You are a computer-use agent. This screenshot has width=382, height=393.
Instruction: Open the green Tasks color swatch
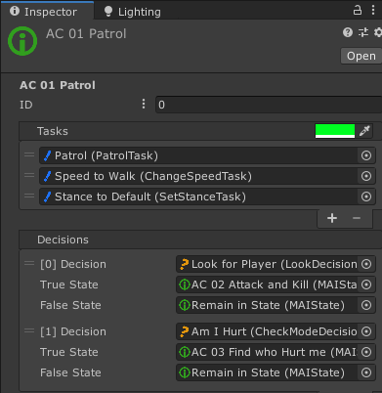click(335, 131)
